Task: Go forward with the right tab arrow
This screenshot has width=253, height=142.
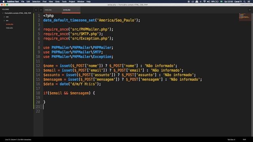Action: [41, 10]
